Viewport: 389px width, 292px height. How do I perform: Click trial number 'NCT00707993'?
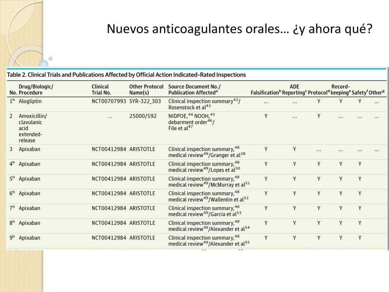point(109,101)
